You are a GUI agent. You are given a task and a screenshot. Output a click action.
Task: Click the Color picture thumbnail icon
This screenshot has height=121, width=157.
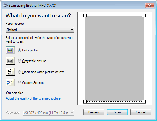(x=10, y=50)
